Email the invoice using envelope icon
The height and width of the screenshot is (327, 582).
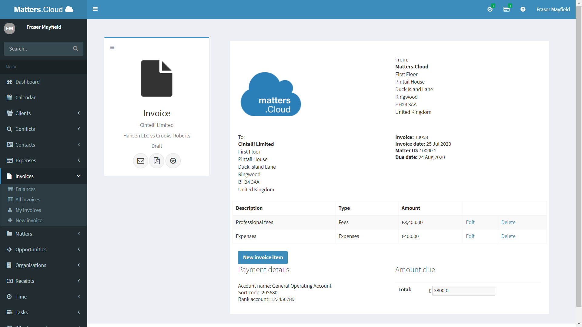141,161
